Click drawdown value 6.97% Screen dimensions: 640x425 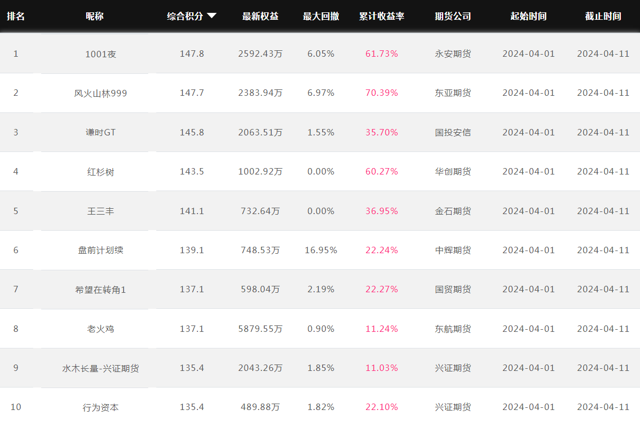point(321,93)
